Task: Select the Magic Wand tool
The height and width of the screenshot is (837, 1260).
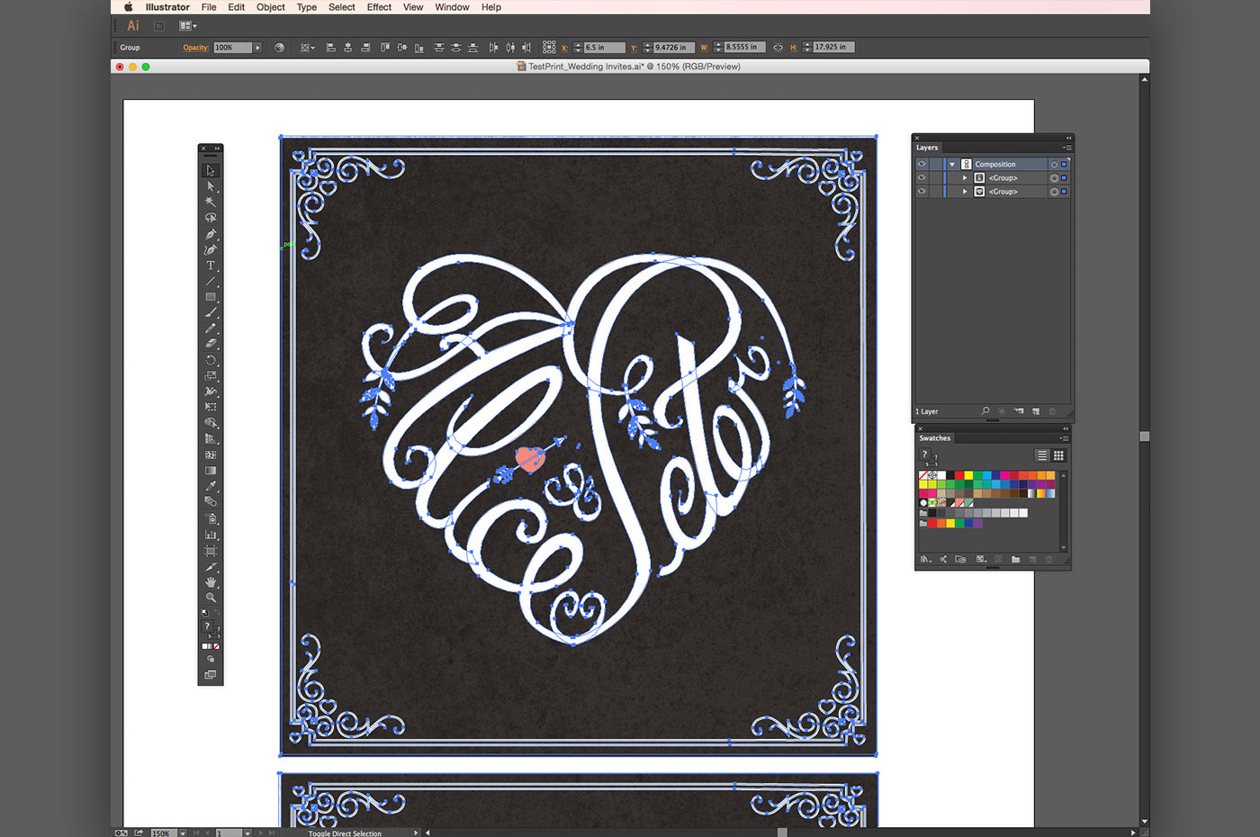Action: tap(211, 202)
